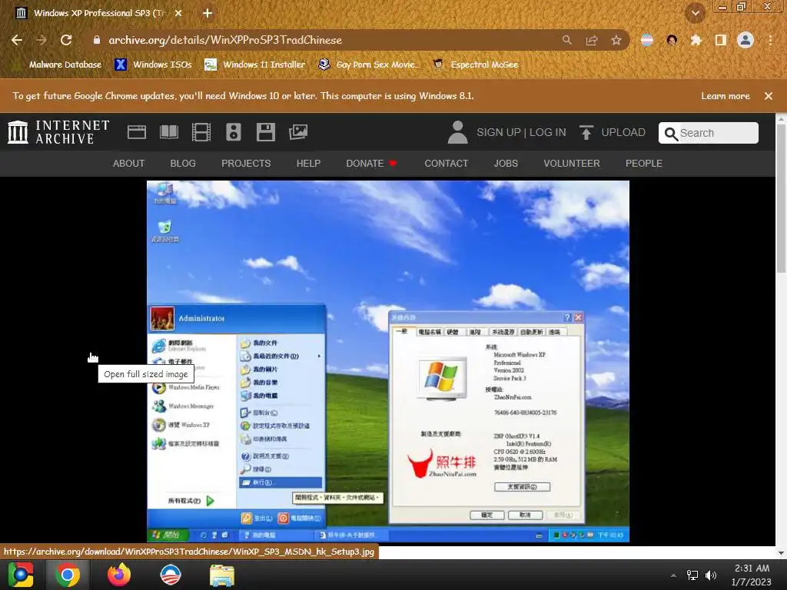
Task: Click the Internet Archive logo
Action: tap(58, 132)
